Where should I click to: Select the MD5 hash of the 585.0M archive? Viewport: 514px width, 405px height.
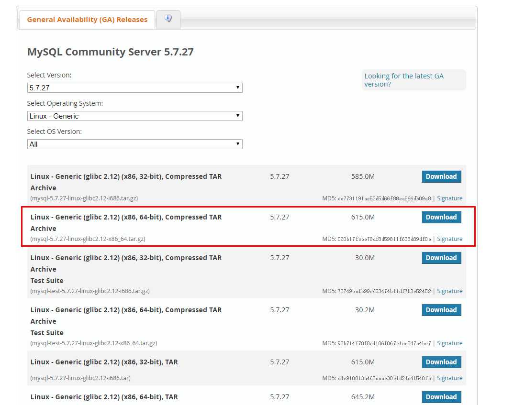click(x=384, y=198)
